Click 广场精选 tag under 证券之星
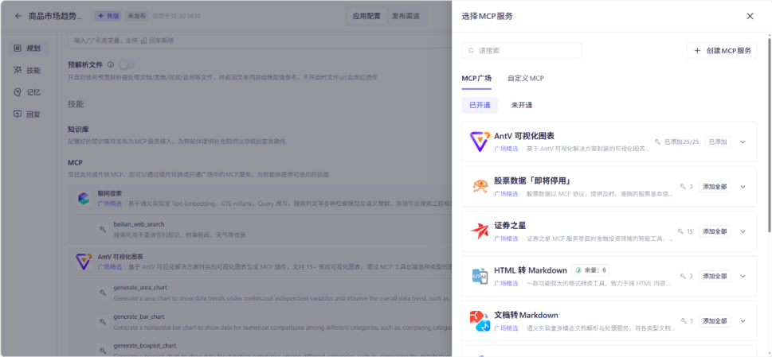 click(x=506, y=239)
